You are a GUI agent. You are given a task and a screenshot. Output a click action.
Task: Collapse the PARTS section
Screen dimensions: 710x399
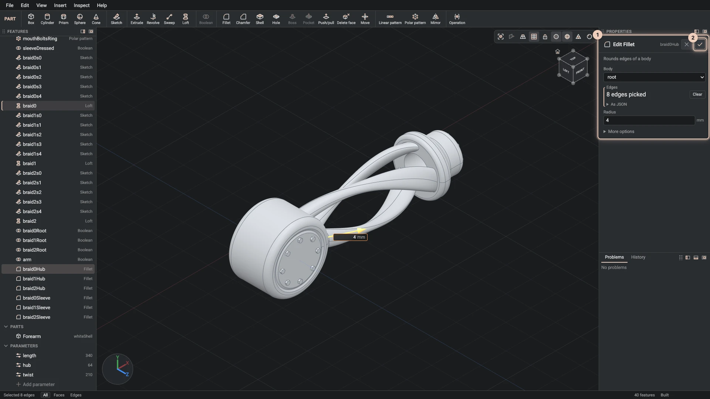click(6, 327)
